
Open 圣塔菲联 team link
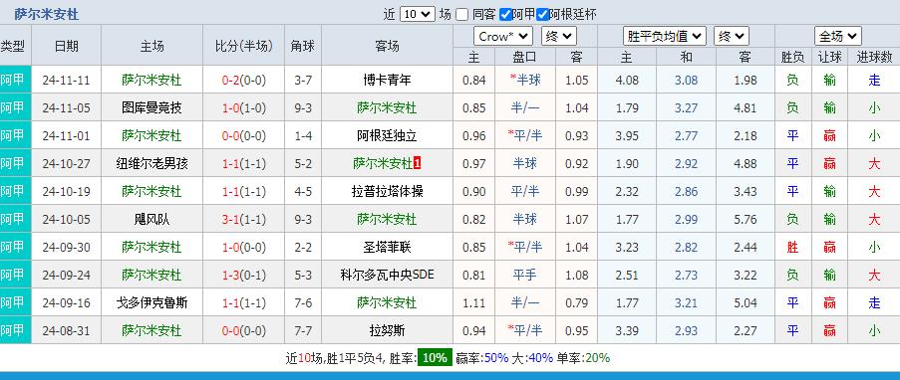[x=387, y=247]
